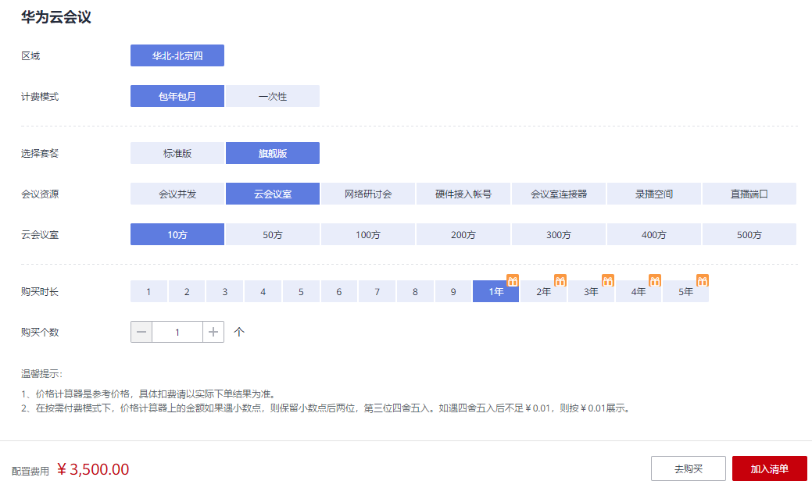Screen dimensions: 812x488
Task: Set purchase duration to 5 months
Action: point(301,291)
